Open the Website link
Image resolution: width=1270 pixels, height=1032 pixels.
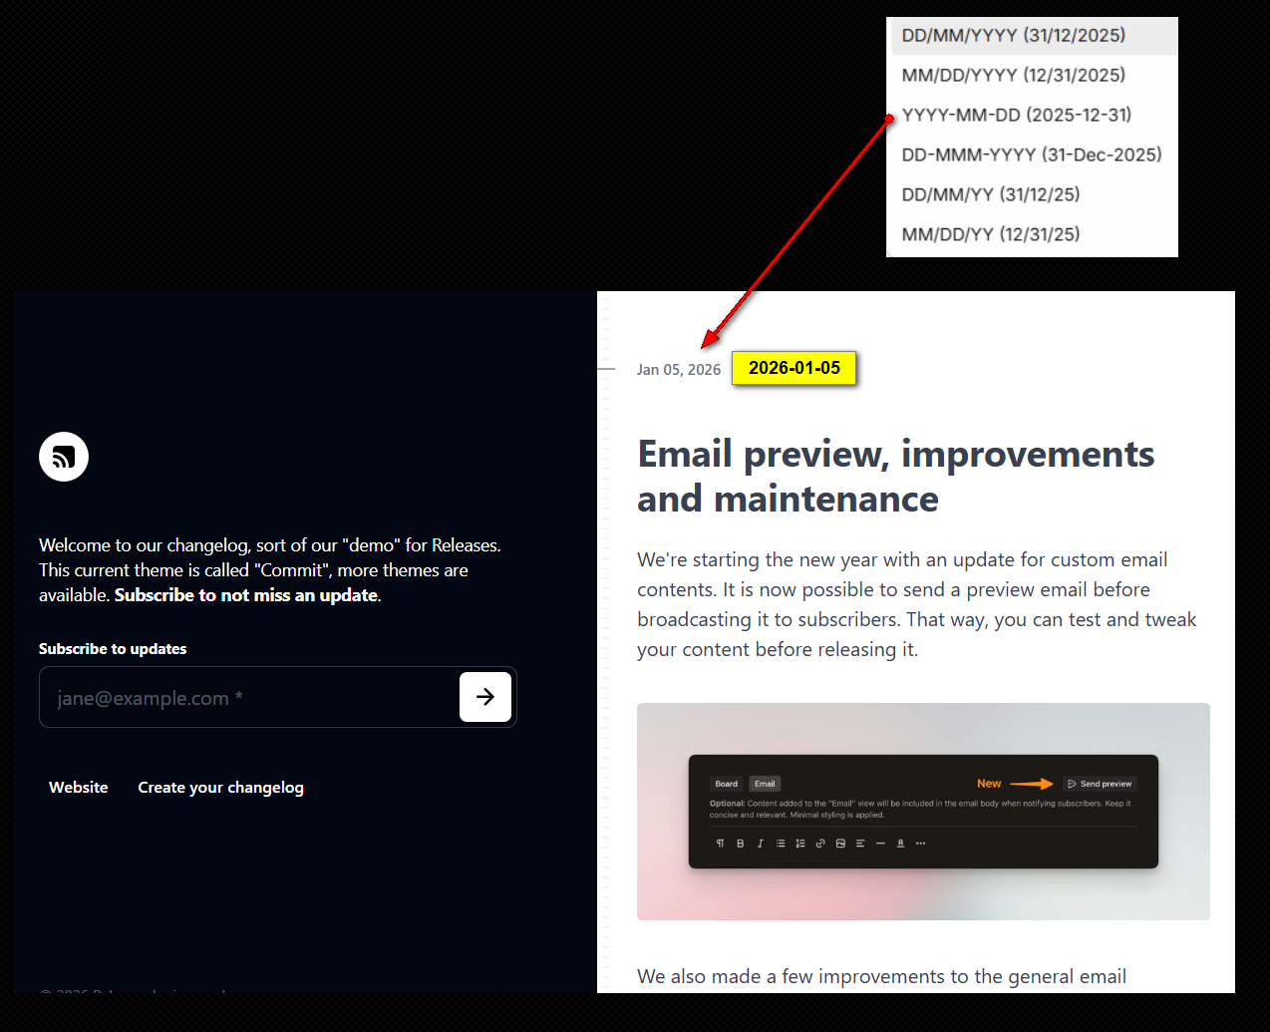tap(79, 788)
